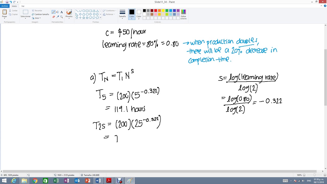Viewport: 327px width, 184px height.
Task: Choose the rectangle shape
Action: tap(87, 11)
